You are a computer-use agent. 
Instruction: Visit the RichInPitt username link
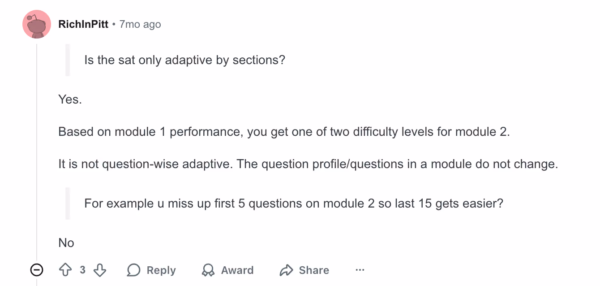pos(83,24)
